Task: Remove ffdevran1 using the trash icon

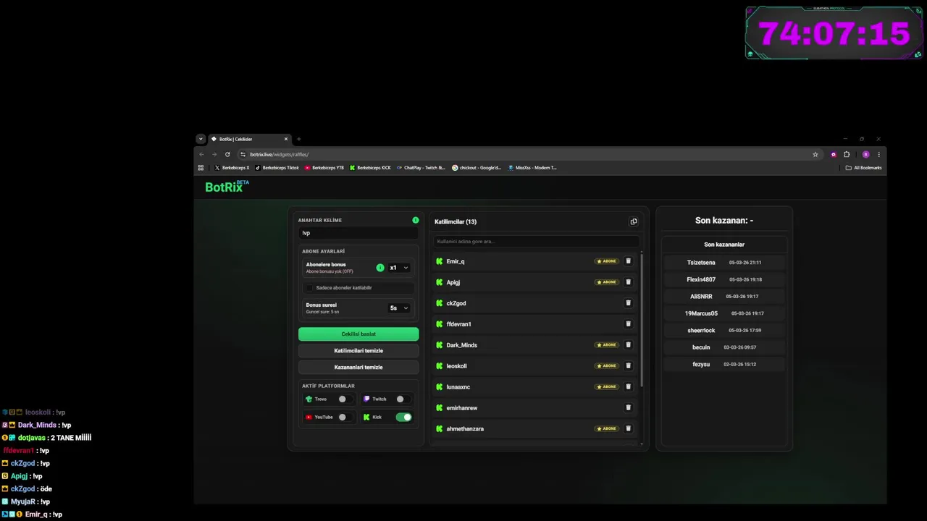Action: 629,323
